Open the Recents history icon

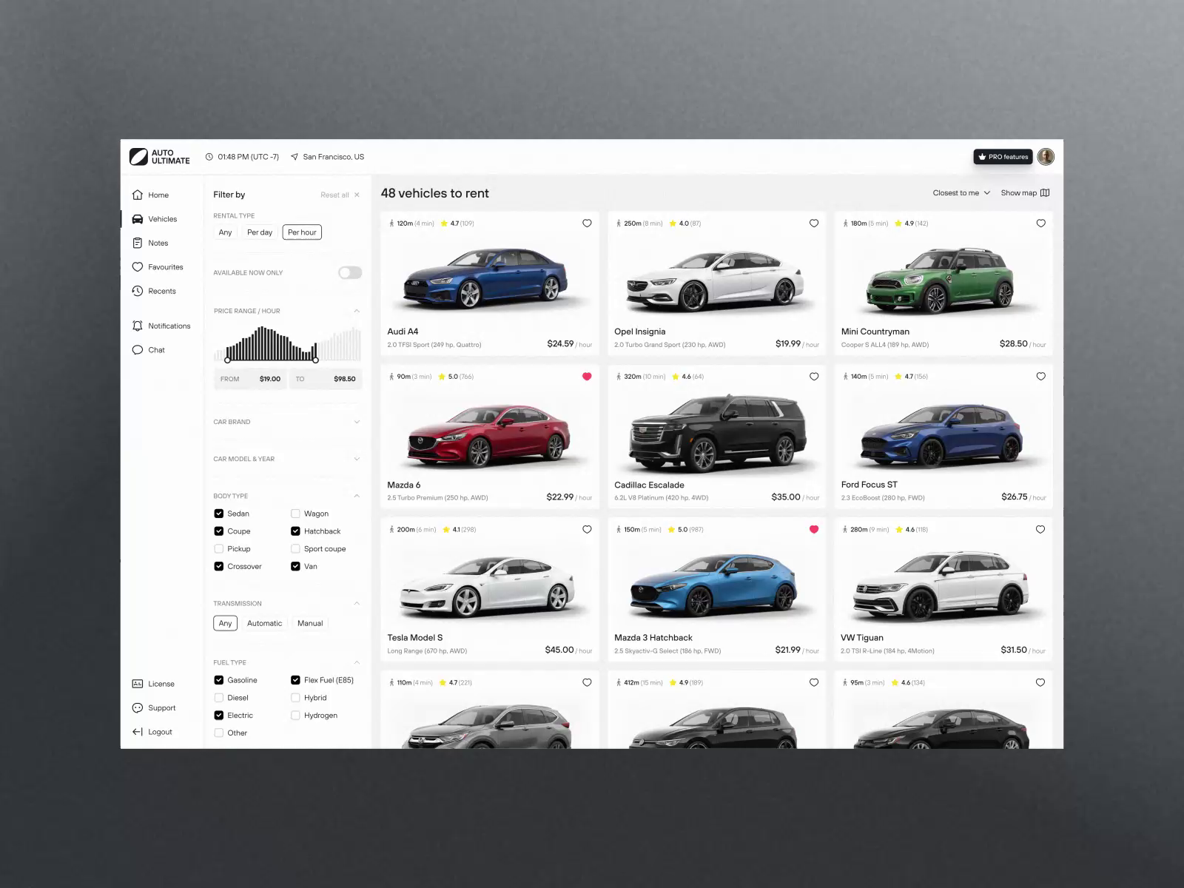[x=138, y=291]
